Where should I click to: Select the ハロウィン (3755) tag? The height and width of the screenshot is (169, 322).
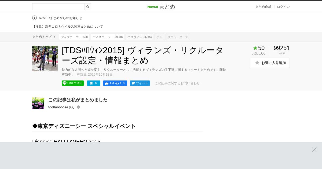point(139,37)
